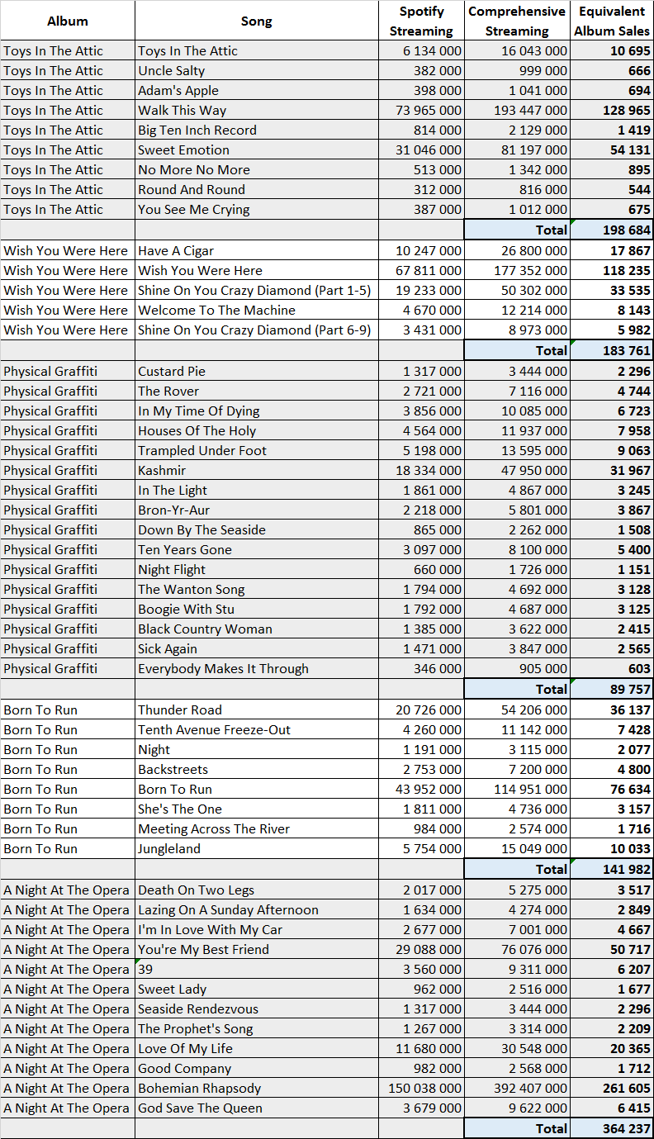Select the Thunder Road song cell

pos(256,710)
